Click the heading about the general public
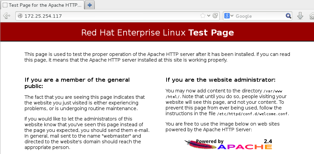The height and width of the screenshot is (154, 314). coord(77,83)
